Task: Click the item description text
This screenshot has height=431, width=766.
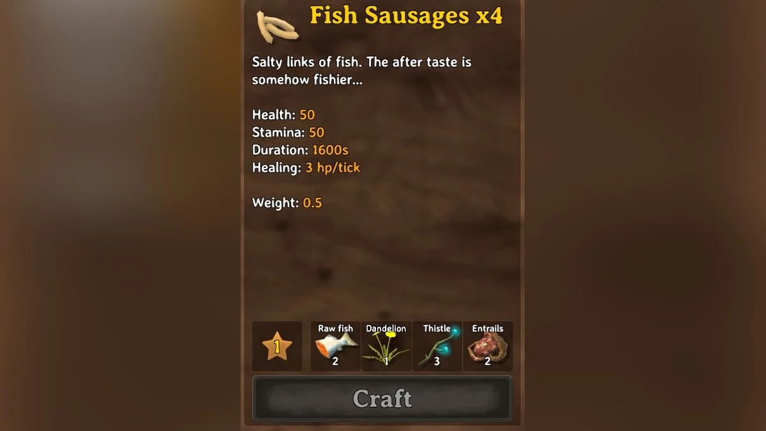Action: coord(362,71)
